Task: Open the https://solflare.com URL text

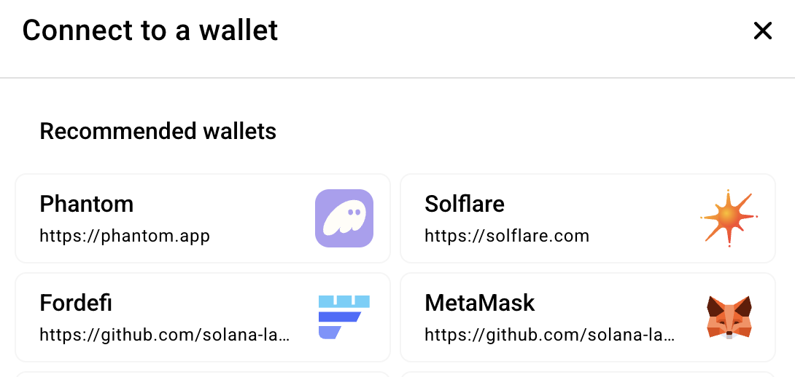Action: 507,236
